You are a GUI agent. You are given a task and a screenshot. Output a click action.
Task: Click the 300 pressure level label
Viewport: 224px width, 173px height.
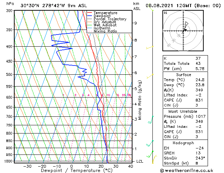[x=10, y=11]
